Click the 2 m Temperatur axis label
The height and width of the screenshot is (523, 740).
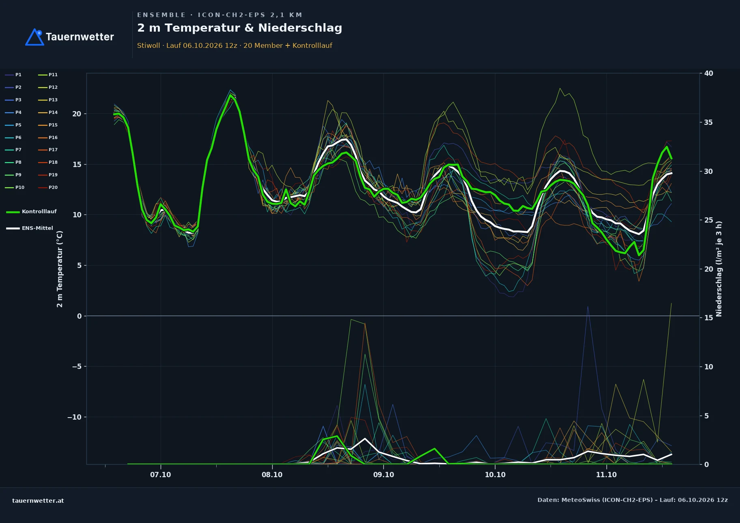tap(60, 269)
